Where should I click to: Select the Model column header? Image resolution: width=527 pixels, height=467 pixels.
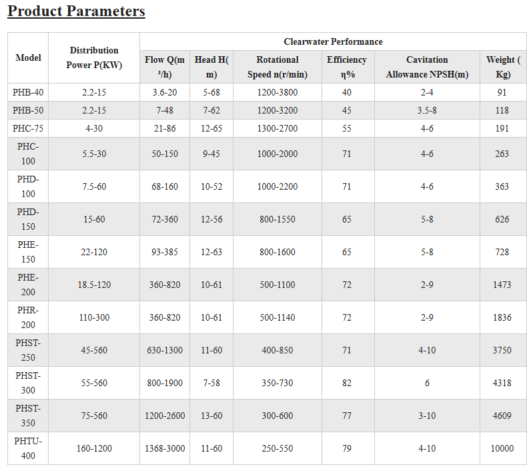point(28,58)
